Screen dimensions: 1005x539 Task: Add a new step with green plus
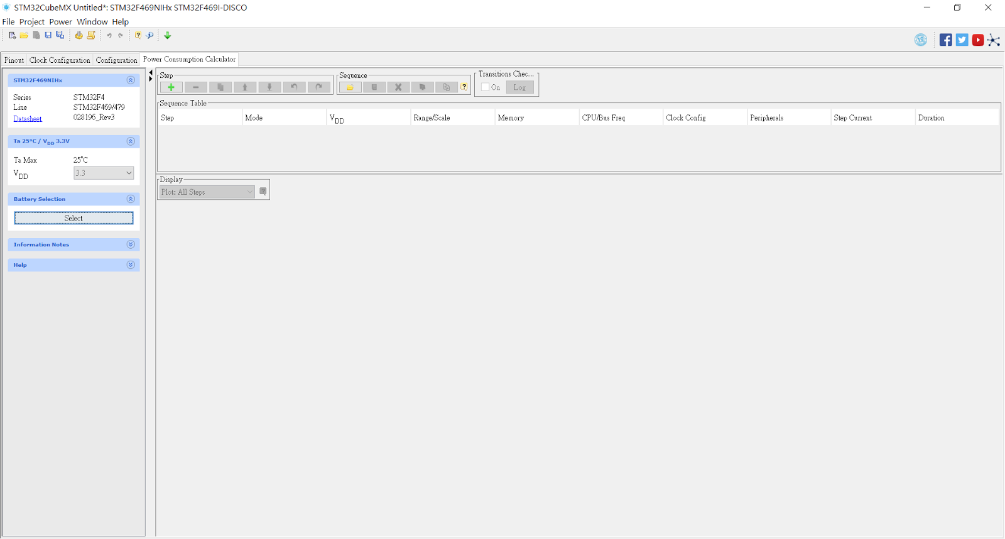171,87
